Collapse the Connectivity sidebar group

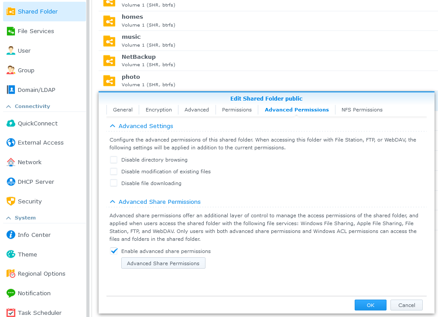pos(8,106)
